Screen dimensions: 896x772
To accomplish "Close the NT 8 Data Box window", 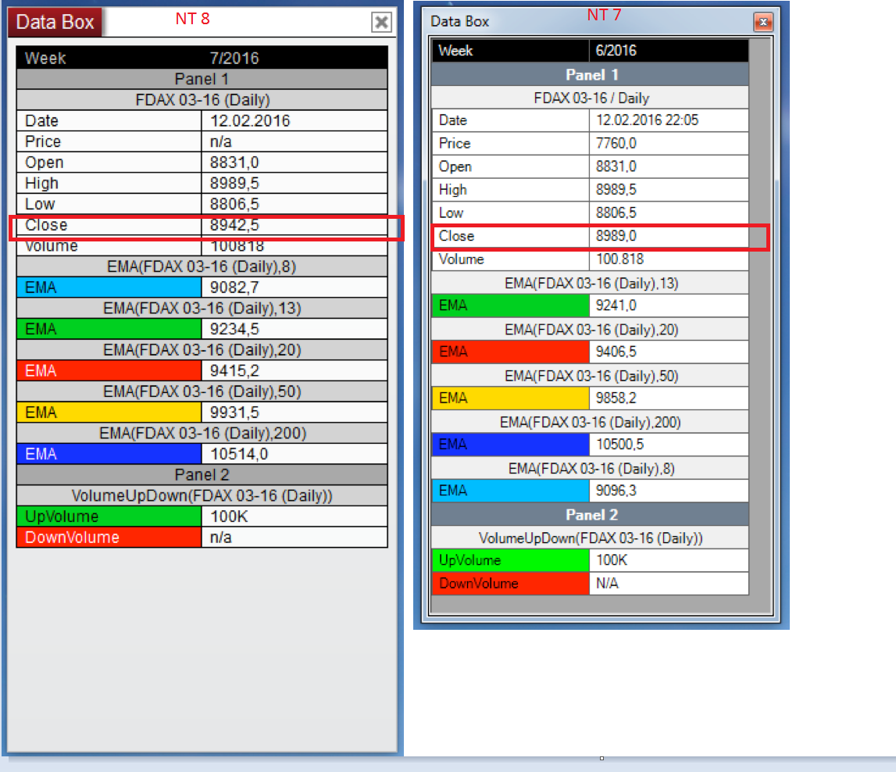I will tap(381, 23).
